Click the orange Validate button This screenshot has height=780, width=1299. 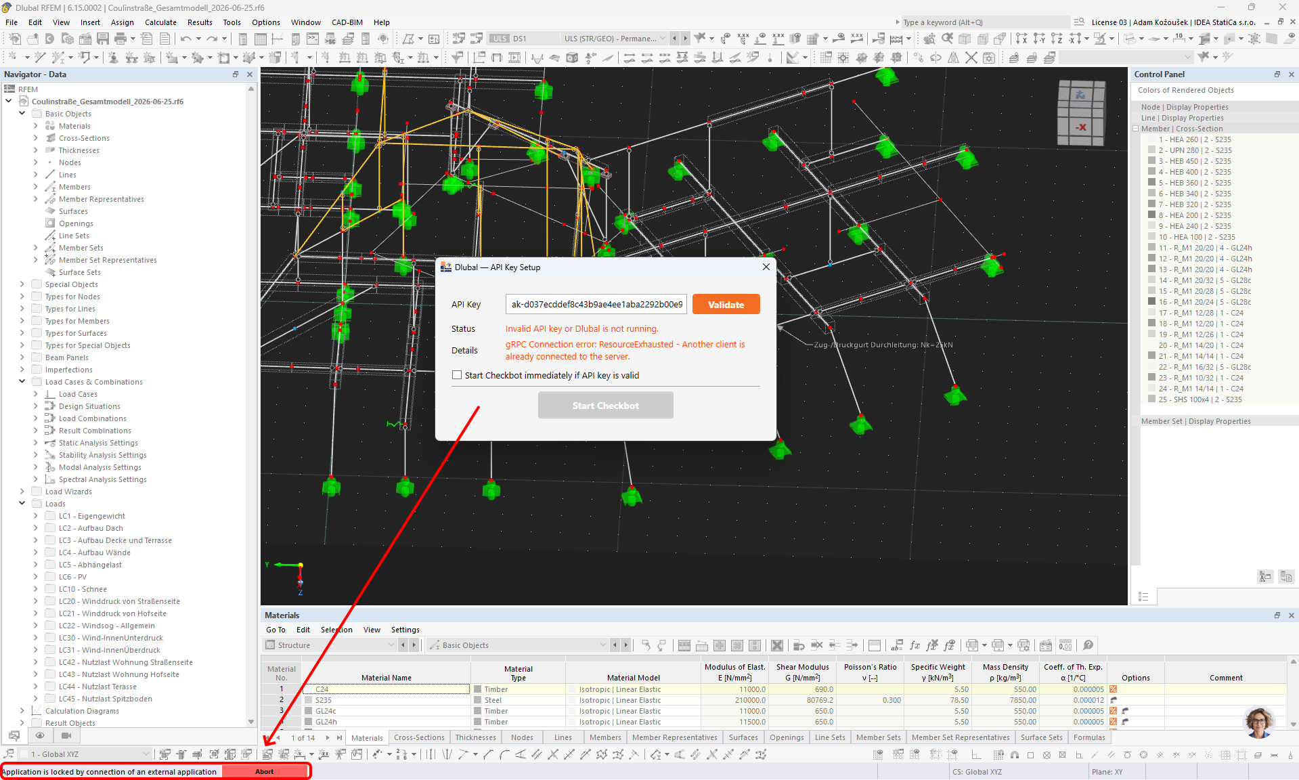click(x=726, y=305)
